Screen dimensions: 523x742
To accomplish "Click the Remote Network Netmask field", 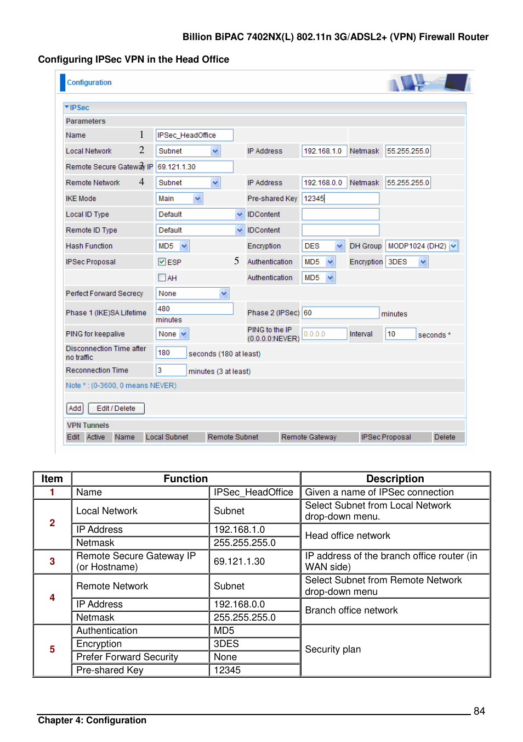I will point(408,183).
